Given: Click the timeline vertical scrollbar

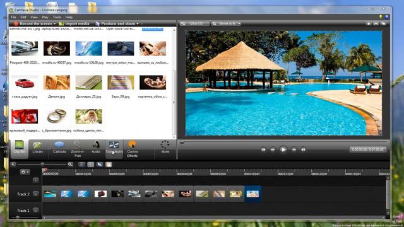Looking at the screenshot, I should point(388,194).
